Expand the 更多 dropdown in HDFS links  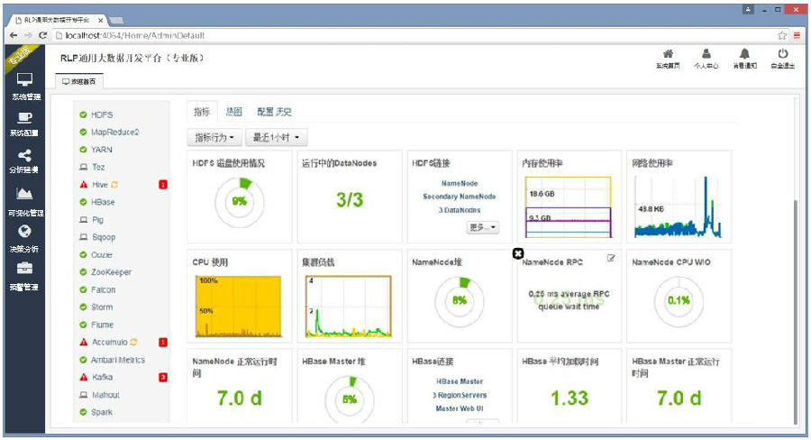(x=483, y=227)
